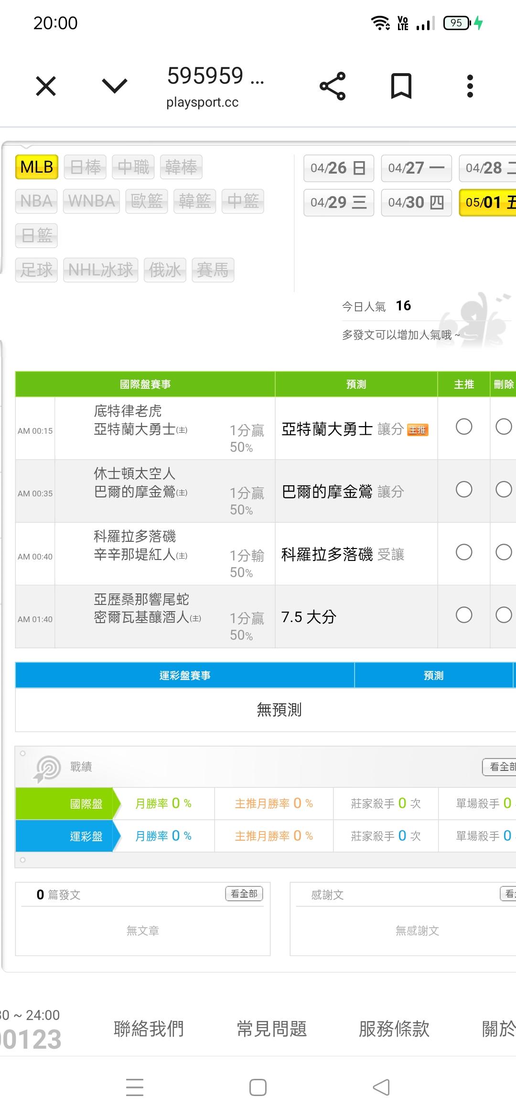Screen dimensions: 516x1119
Task: Select the highlighted MLB league tab
Action: (x=37, y=167)
